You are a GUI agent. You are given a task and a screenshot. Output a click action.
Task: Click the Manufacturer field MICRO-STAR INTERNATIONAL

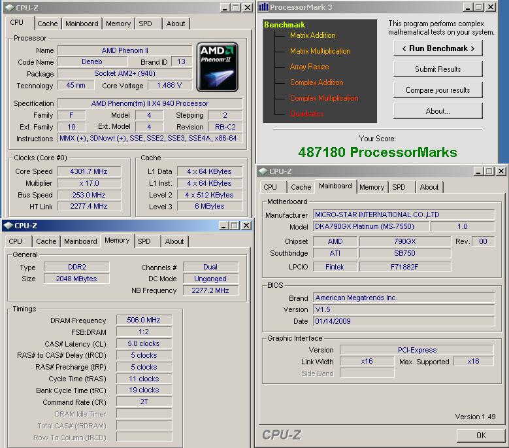(404, 215)
